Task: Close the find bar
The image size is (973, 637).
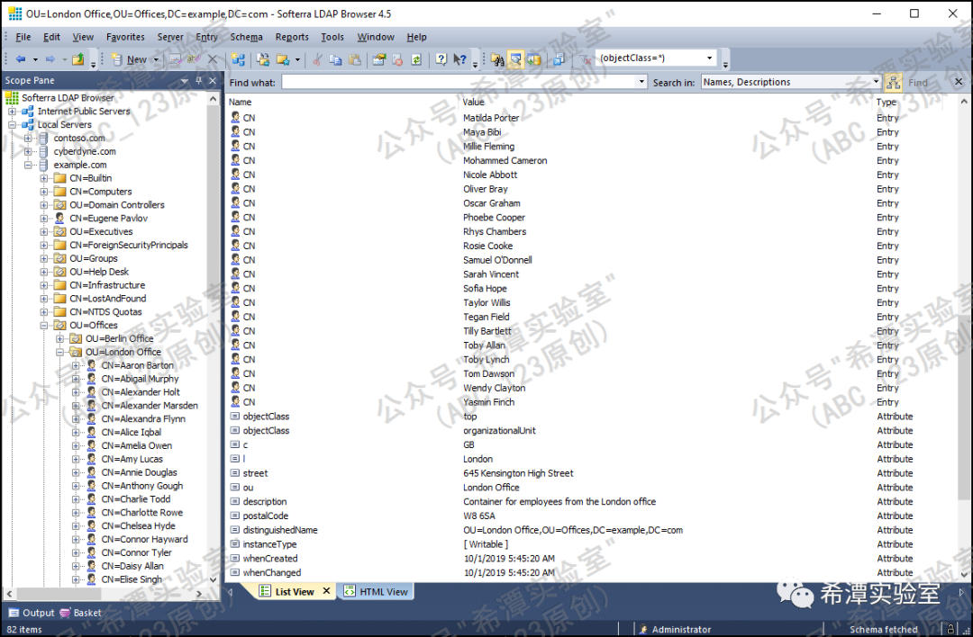Action: pos(958,82)
